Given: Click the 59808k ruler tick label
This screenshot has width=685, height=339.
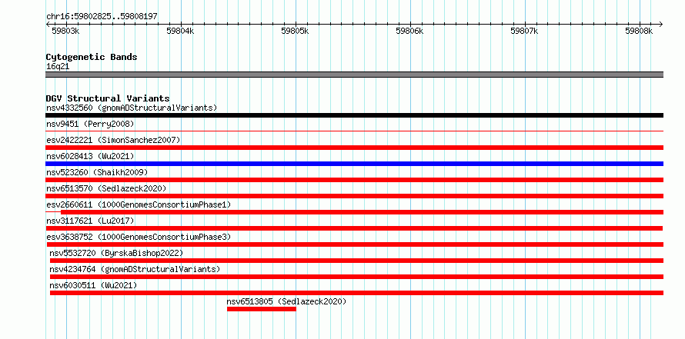Looking at the screenshot, I should pos(639,31).
